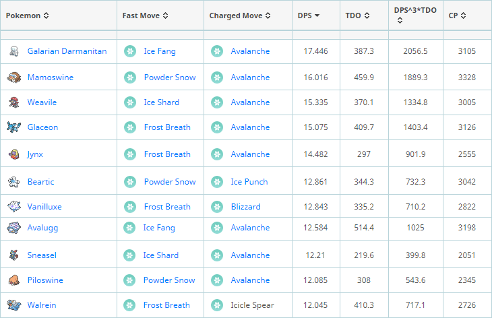Open Walrein Pokemon link
This screenshot has height=318, width=492.
tap(42, 305)
